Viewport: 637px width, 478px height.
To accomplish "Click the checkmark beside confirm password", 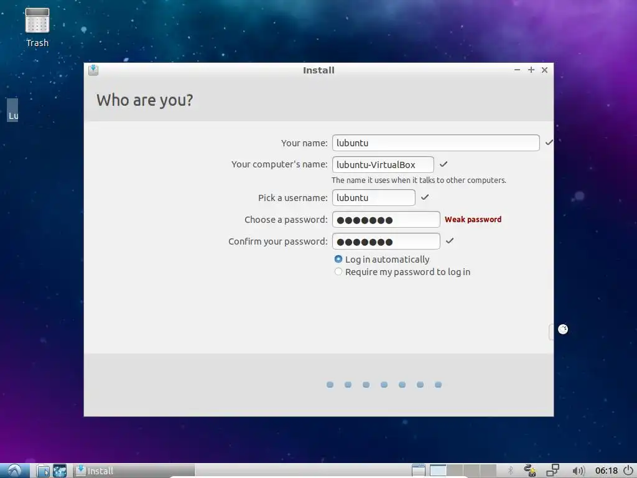I will click(449, 241).
